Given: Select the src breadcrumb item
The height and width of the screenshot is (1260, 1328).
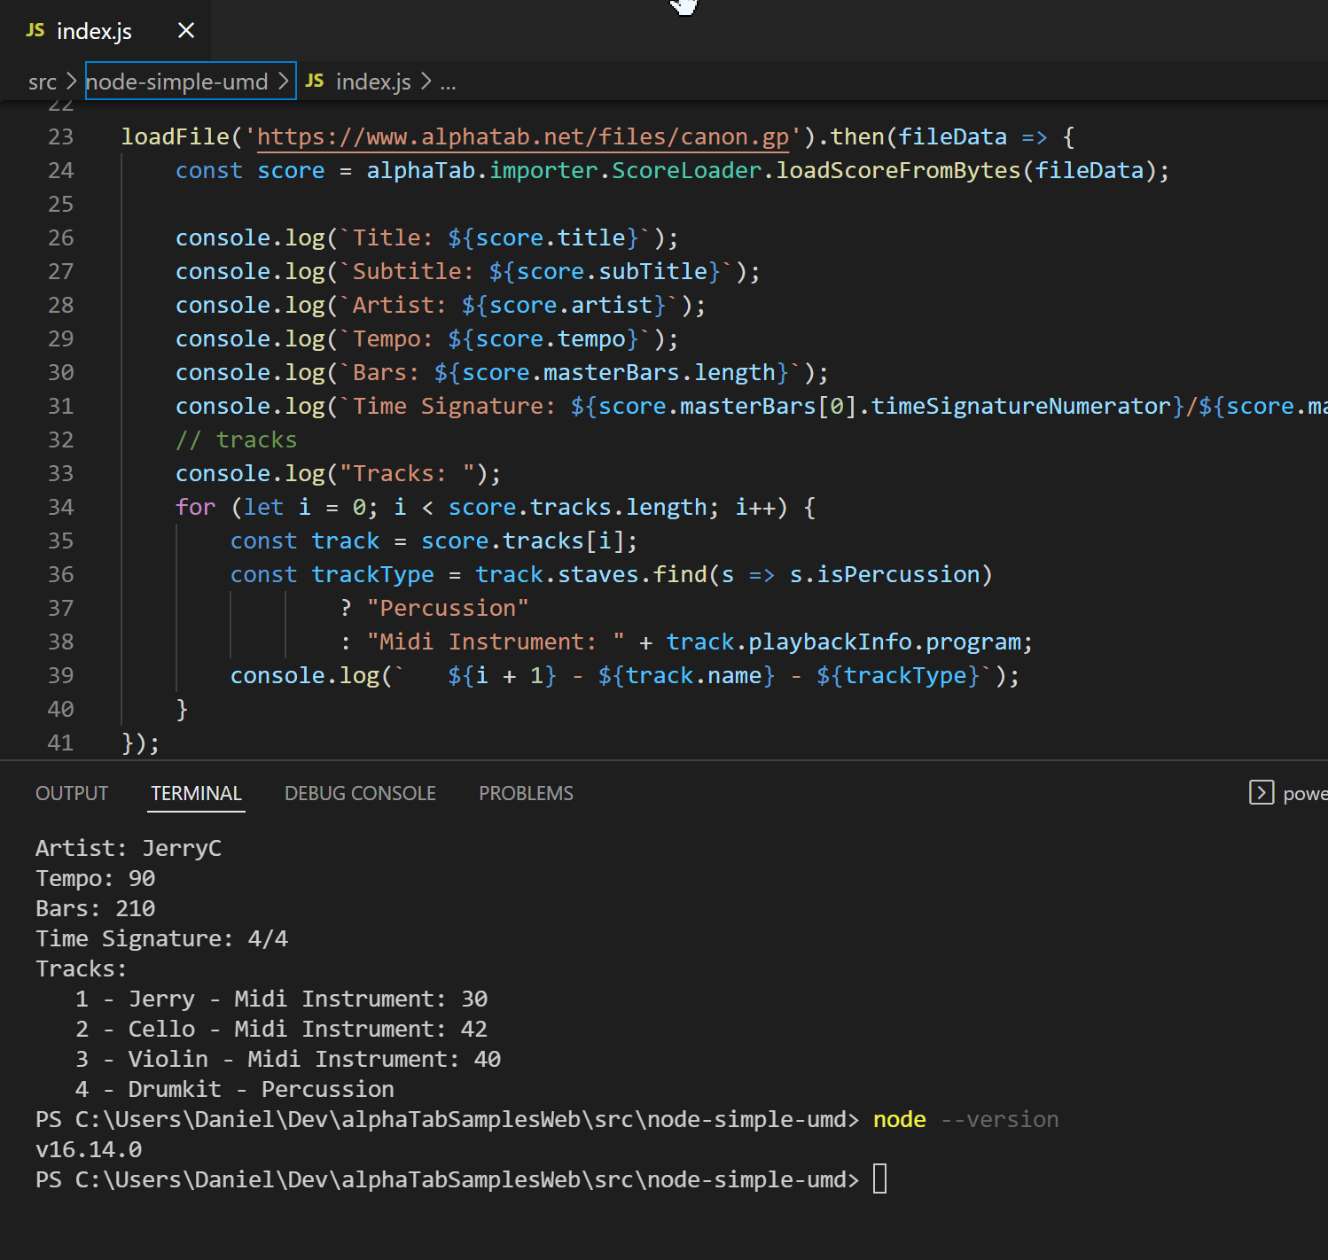Looking at the screenshot, I should (x=42, y=81).
